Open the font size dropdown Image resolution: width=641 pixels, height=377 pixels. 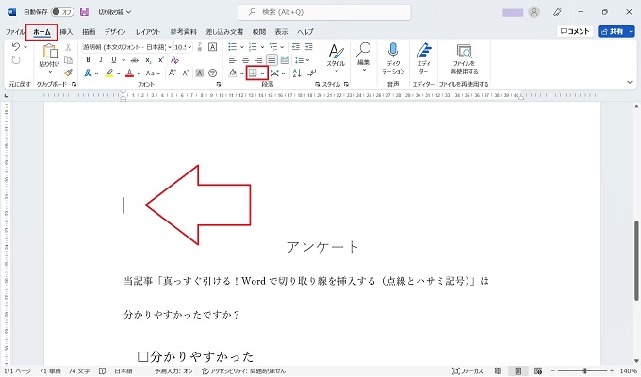click(189, 47)
